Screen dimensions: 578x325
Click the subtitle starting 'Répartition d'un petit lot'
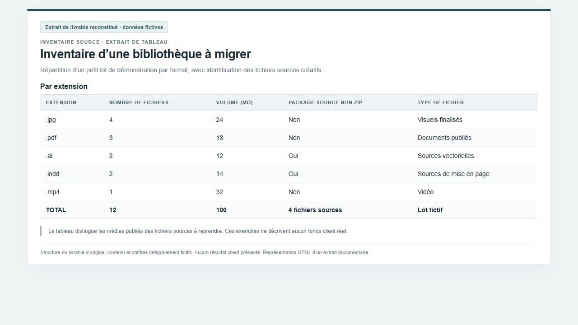pyautogui.click(x=182, y=70)
